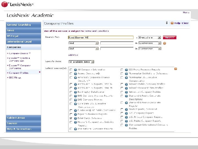Open info icon for Stock Reports, Combined

pos(126,109)
